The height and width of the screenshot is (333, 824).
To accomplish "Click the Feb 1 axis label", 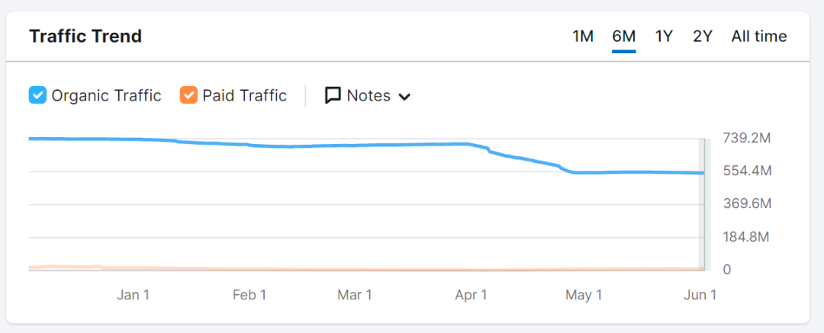I will coord(249,295).
